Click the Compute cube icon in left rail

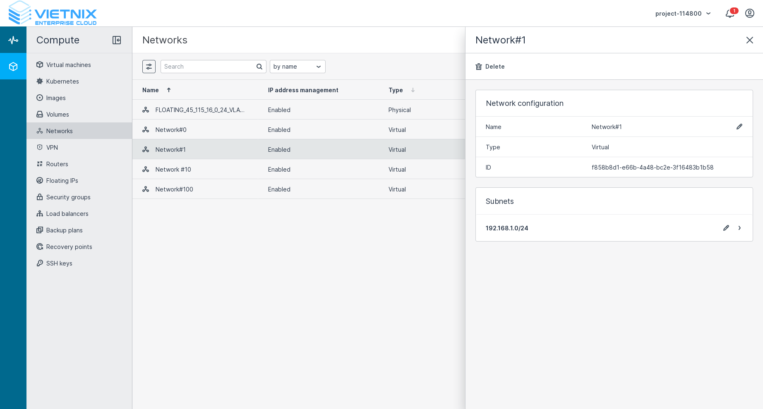(x=13, y=67)
